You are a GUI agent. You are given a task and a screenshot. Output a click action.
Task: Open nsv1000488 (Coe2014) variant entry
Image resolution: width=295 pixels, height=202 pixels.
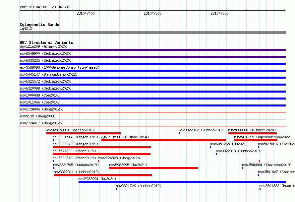tap(40, 95)
